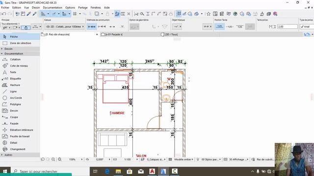Click the Windows search box
Image resolution: width=314 pixels, height=176 pixels.
50,172
